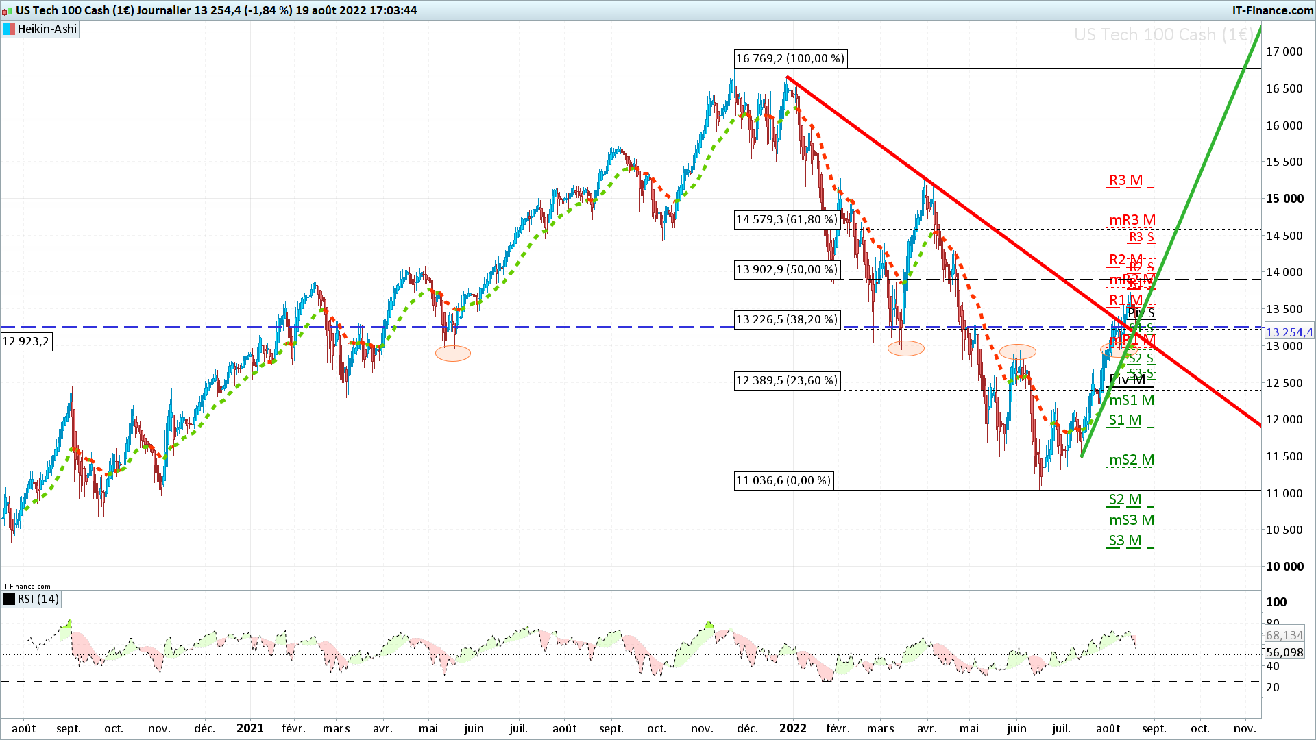Open the IT-Finance.com link at top right

click(x=1272, y=10)
